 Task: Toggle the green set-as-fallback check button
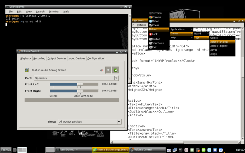pos(115,70)
